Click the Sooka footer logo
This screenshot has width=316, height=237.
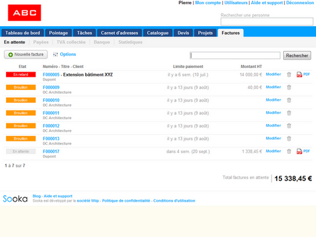tap(15, 199)
